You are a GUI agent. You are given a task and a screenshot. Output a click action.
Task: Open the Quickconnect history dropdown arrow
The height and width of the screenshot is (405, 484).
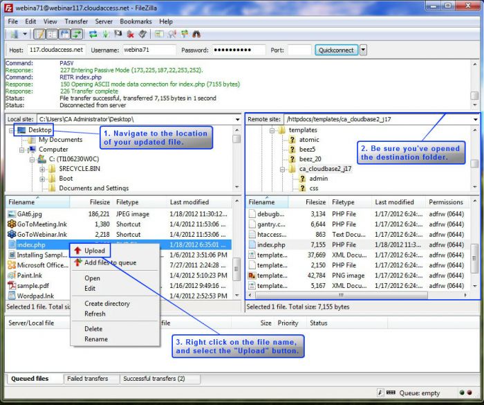363,50
